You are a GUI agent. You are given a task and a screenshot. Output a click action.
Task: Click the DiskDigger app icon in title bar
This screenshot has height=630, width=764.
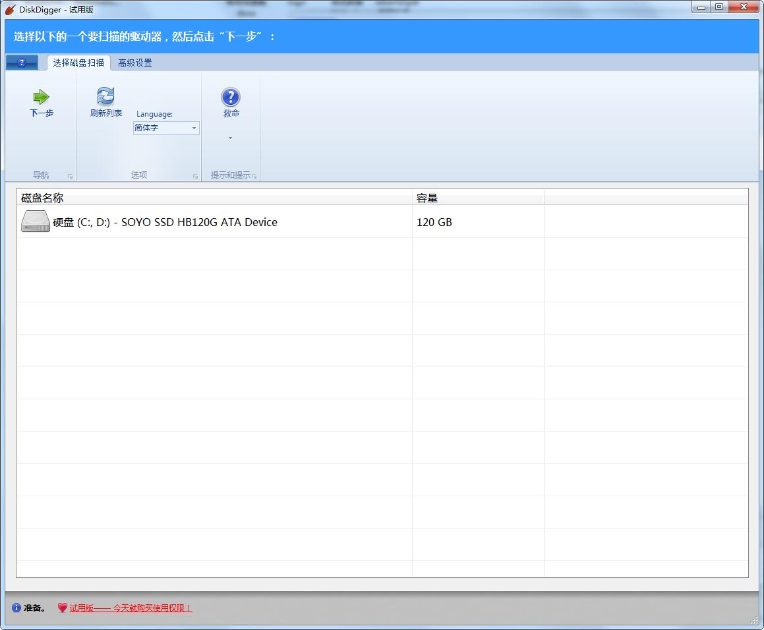[x=11, y=9]
